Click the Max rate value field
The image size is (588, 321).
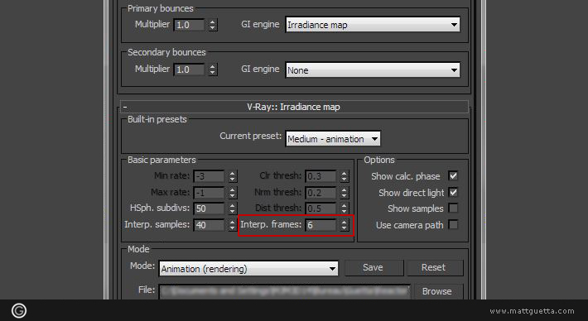tap(210, 193)
